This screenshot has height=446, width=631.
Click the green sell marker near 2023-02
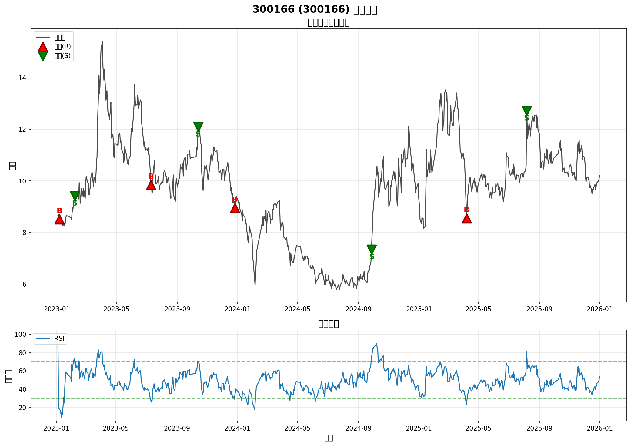75,196
